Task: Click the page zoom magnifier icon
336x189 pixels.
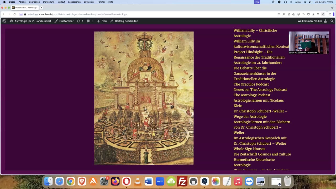Action: point(284,14)
